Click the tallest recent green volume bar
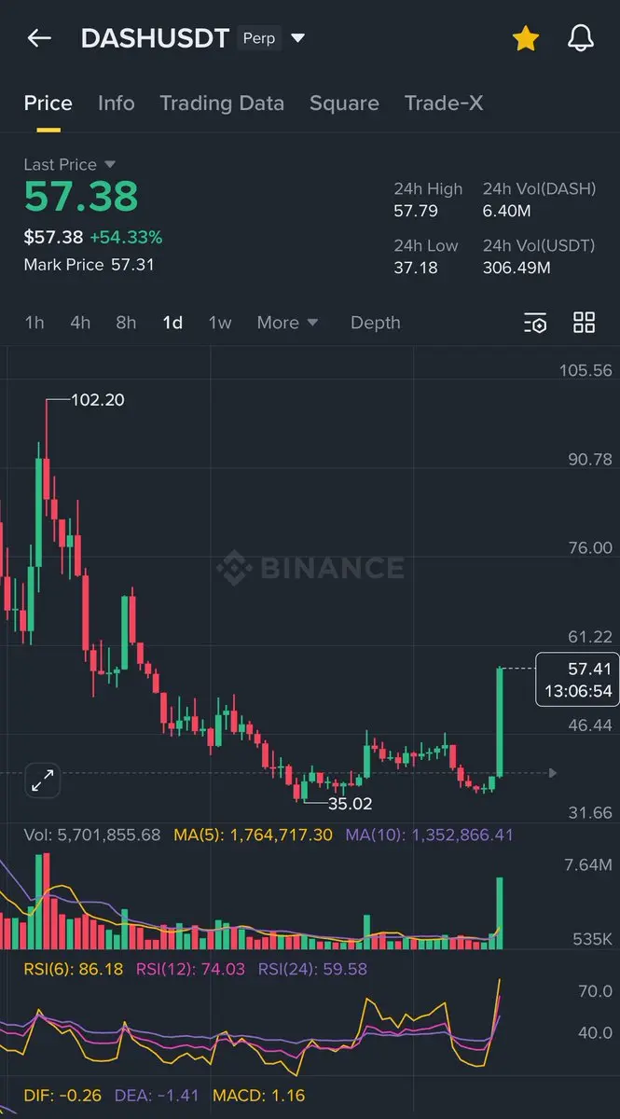This screenshot has height=1119, width=620. pyautogui.click(x=501, y=913)
